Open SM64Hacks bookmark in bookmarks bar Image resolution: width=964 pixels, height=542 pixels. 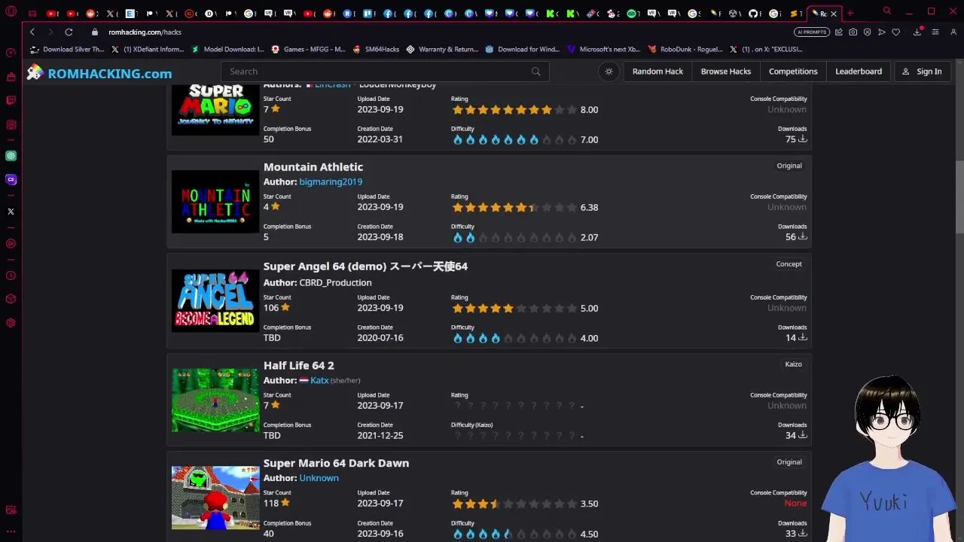376,49
